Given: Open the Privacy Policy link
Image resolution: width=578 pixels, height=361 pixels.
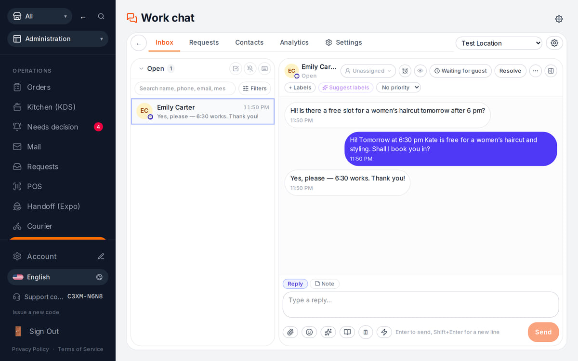Looking at the screenshot, I should (30, 349).
